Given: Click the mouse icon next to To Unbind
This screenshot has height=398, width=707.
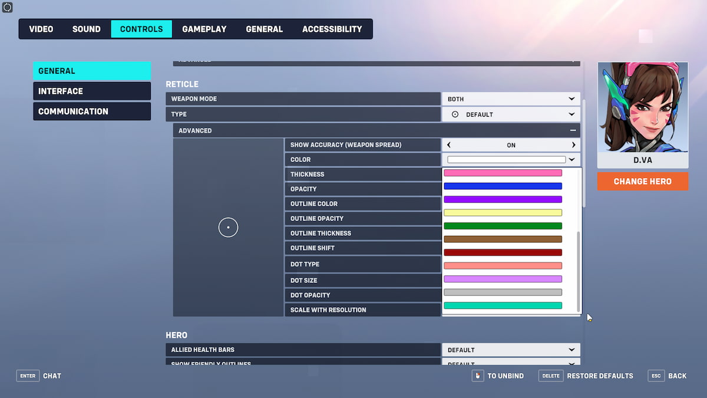Looking at the screenshot, I should 477,376.
